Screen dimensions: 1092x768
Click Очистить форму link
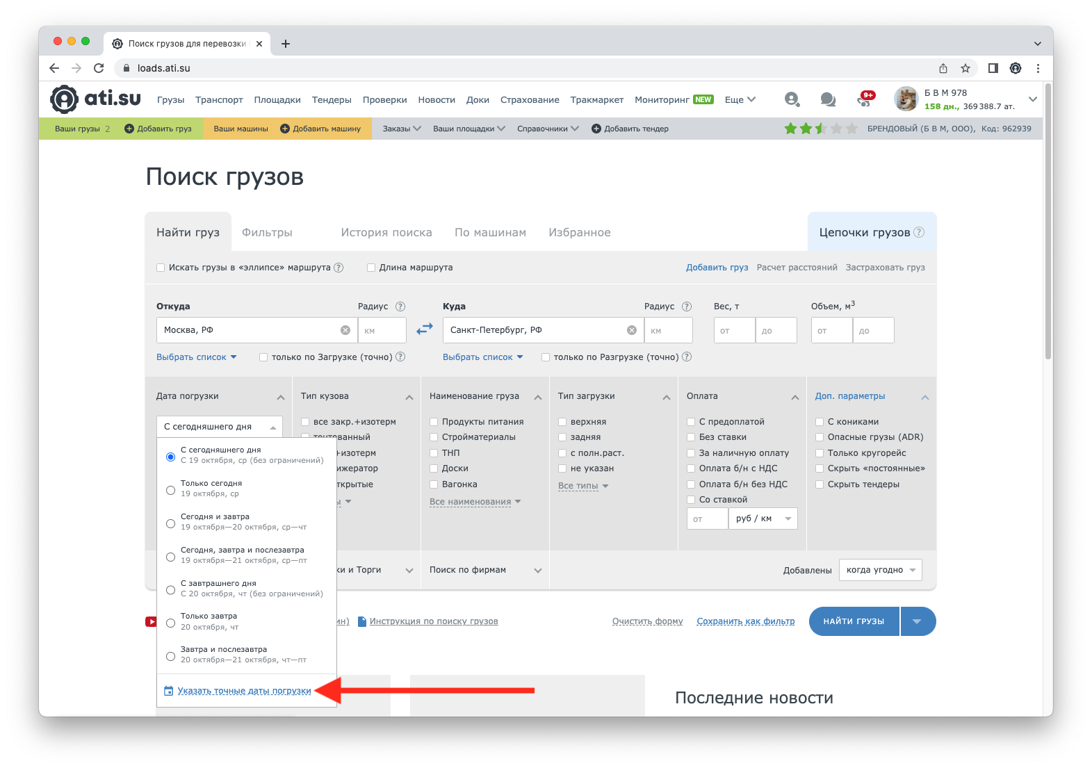tap(648, 621)
